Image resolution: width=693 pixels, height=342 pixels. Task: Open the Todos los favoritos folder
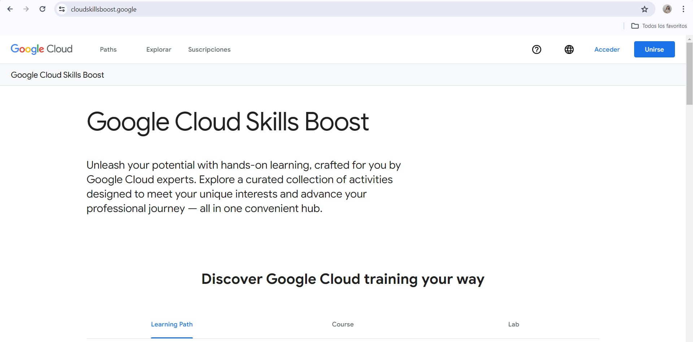pos(659,26)
